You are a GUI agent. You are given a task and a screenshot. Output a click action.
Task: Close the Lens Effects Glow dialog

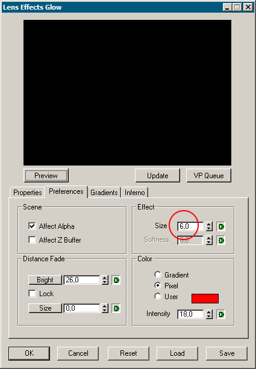pyautogui.click(x=248, y=7)
